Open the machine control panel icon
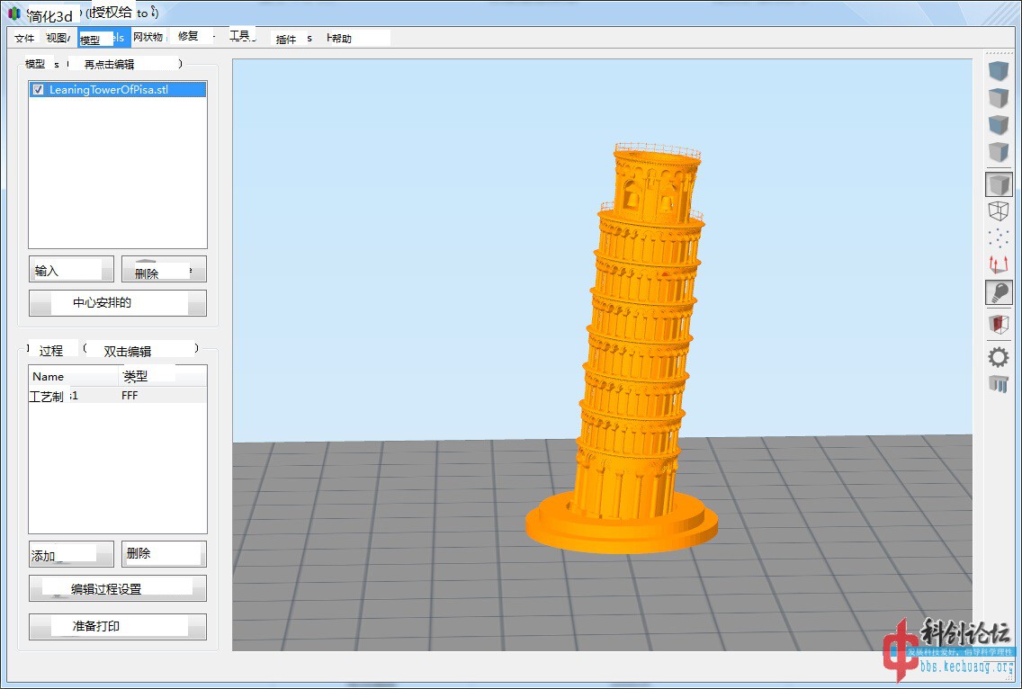Screen dimensions: 1022x689 pos(999,384)
